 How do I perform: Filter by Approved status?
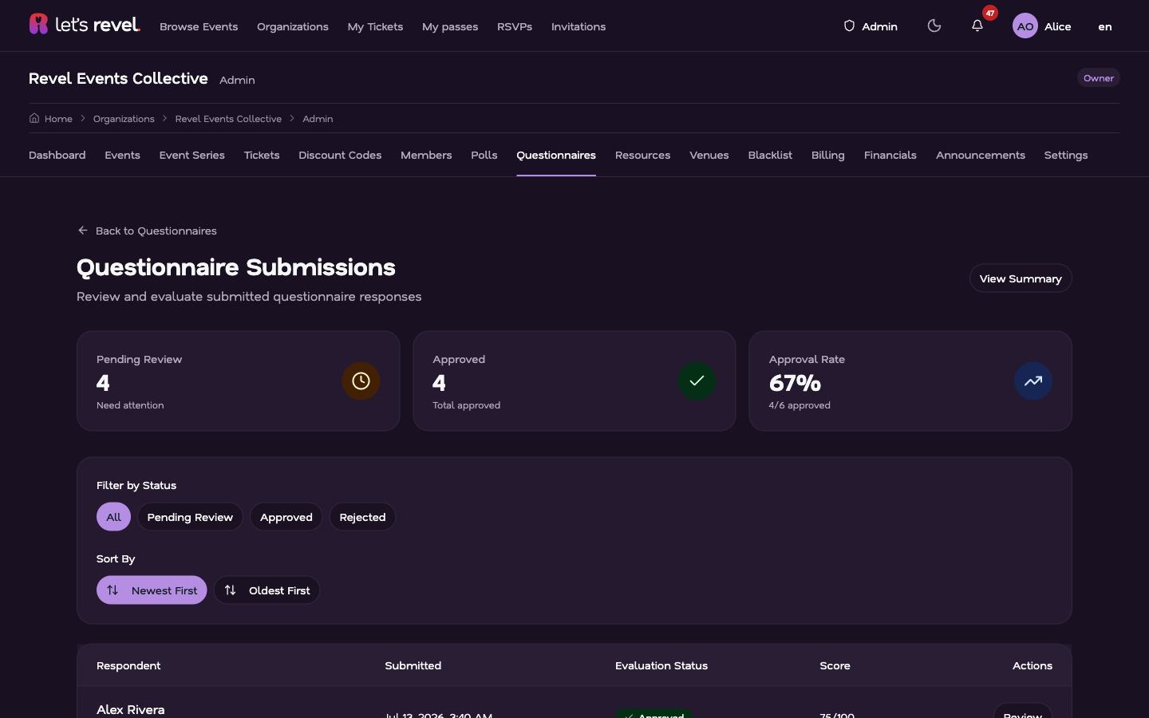[x=286, y=517]
